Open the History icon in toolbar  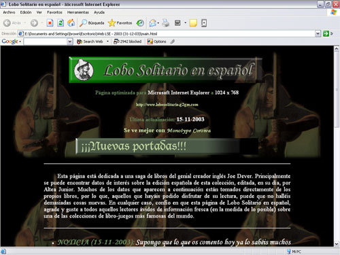click(x=140, y=23)
